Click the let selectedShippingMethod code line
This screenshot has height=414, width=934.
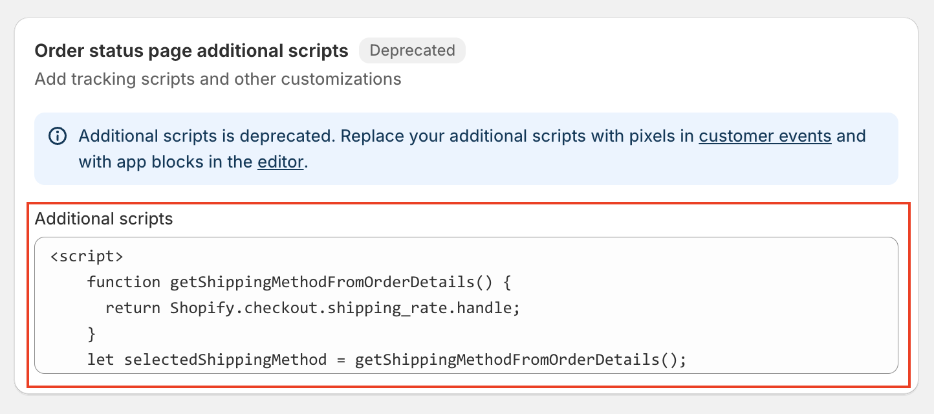[386, 360]
